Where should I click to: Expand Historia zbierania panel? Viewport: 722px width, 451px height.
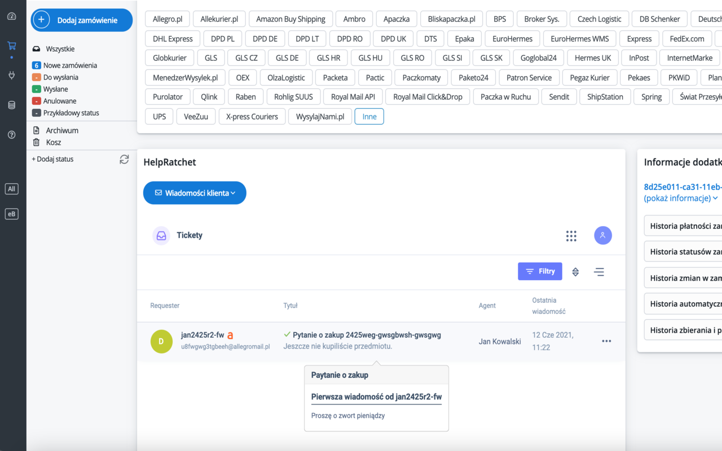[x=683, y=330]
